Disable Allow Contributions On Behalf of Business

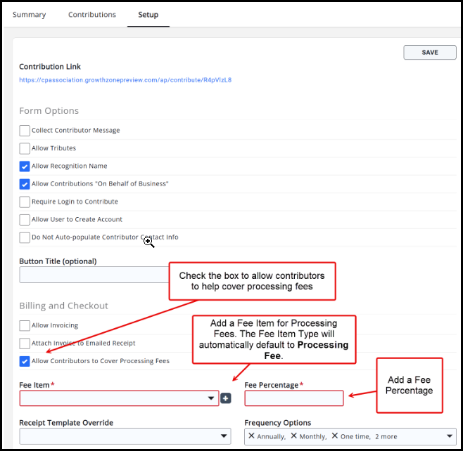click(x=25, y=184)
